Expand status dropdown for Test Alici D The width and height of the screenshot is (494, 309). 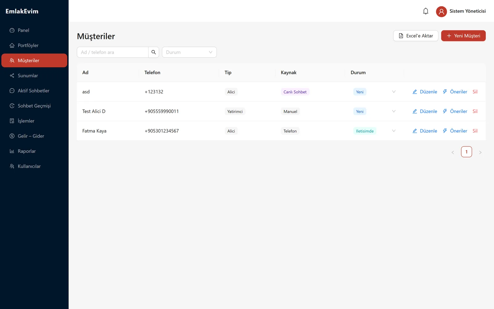[394, 111]
